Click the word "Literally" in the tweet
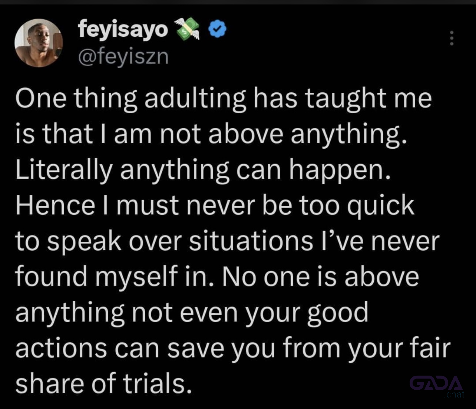Image resolution: width=476 pixels, height=409 pixels. coord(64,171)
